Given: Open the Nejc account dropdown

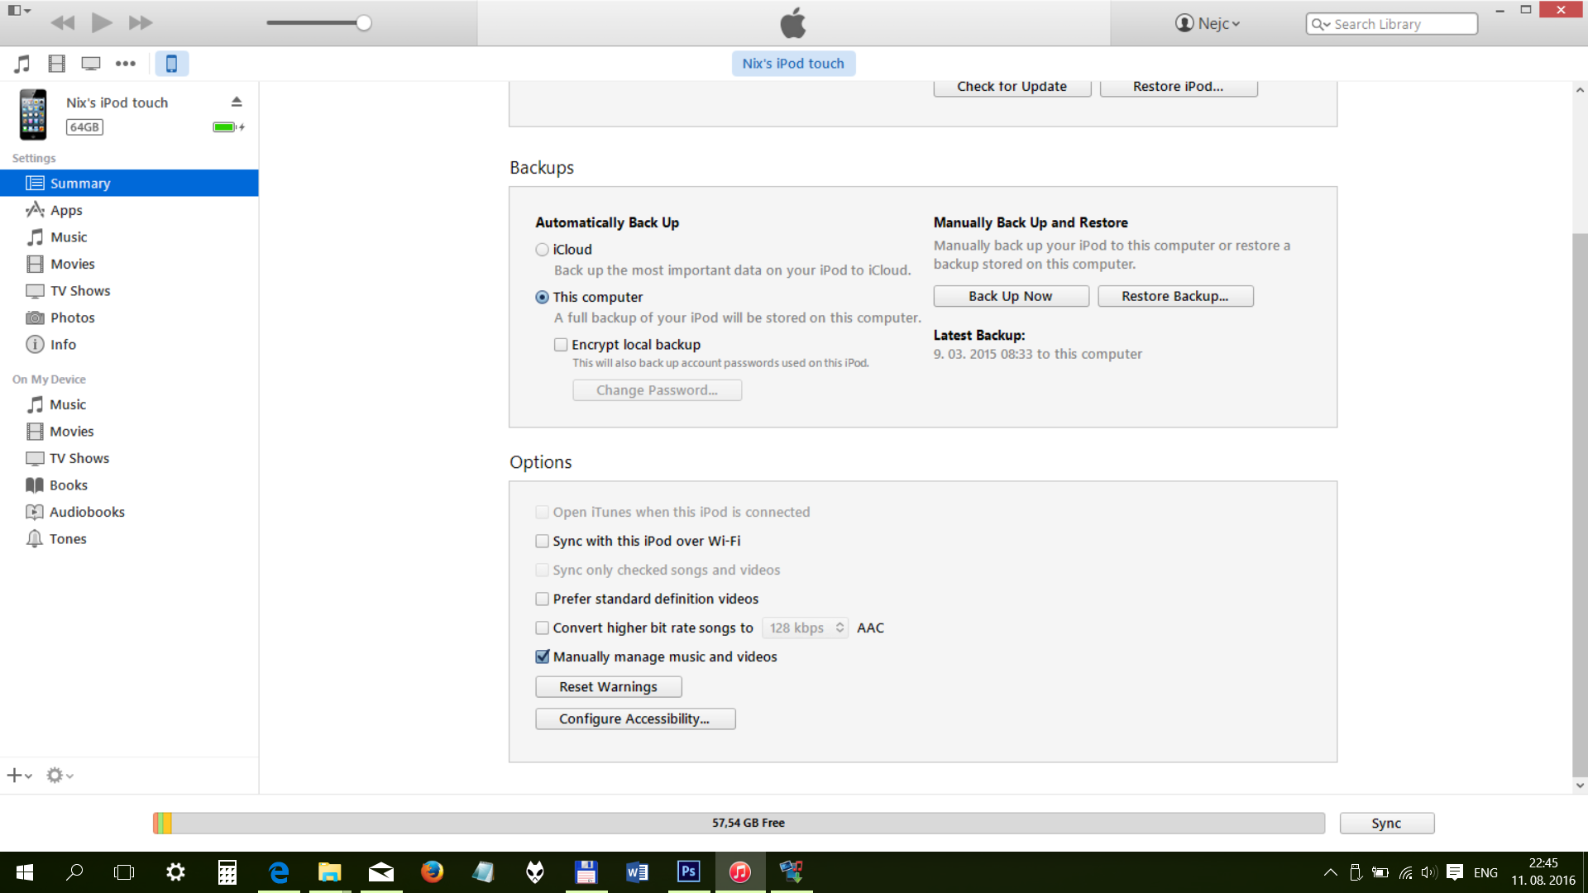Looking at the screenshot, I should pos(1208,23).
